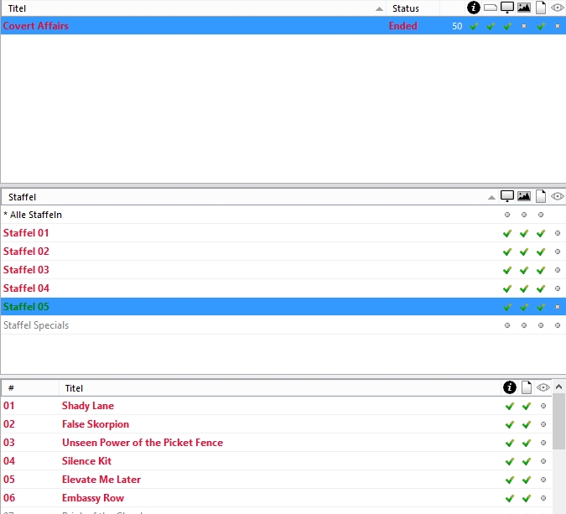The width and height of the screenshot is (566, 514).
Task: Select episode Embassy Row
Action: (277, 498)
